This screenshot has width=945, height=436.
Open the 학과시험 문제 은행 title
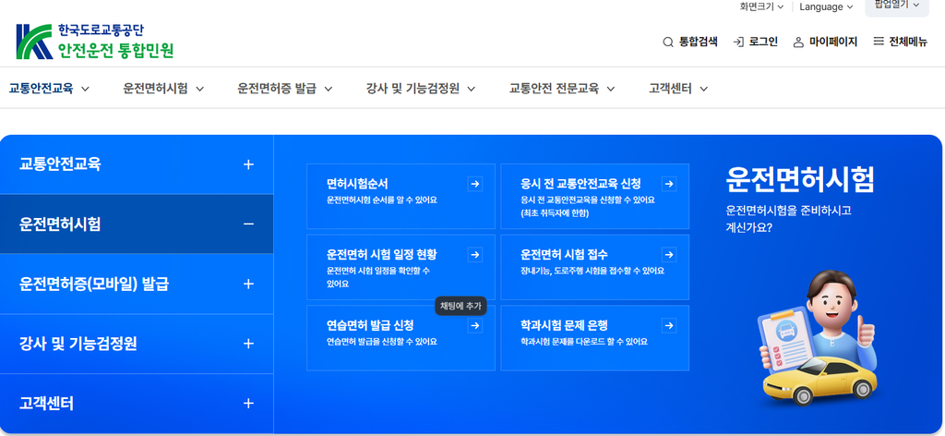pyautogui.click(x=564, y=326)
